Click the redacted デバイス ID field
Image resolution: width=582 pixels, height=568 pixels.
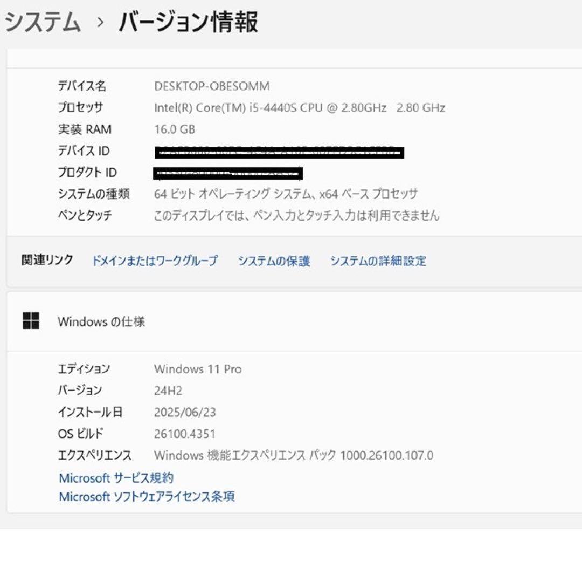pyautogui.click(x=280, y=152)
